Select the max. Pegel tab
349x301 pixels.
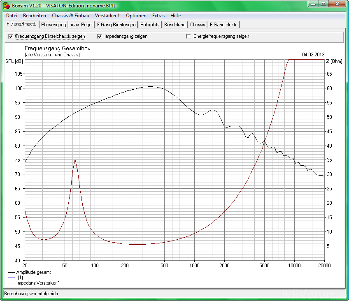(81, 25)
